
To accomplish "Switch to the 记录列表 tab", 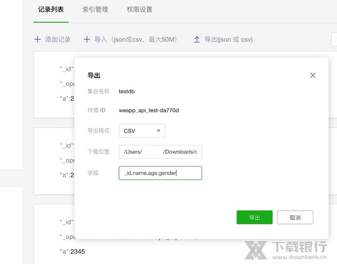I will click(51, 10).
